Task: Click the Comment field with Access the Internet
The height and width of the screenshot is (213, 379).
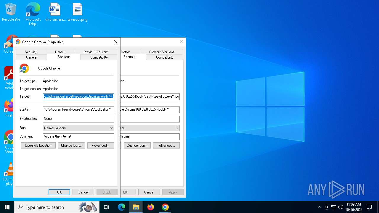Action: coord(78,136)
